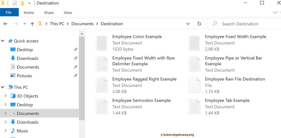Expand the Documents node under This PC

pos(5,113)
